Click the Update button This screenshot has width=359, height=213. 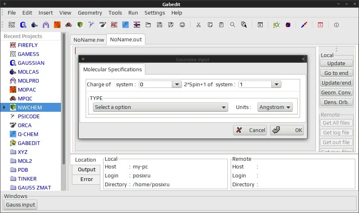[336, 63]
